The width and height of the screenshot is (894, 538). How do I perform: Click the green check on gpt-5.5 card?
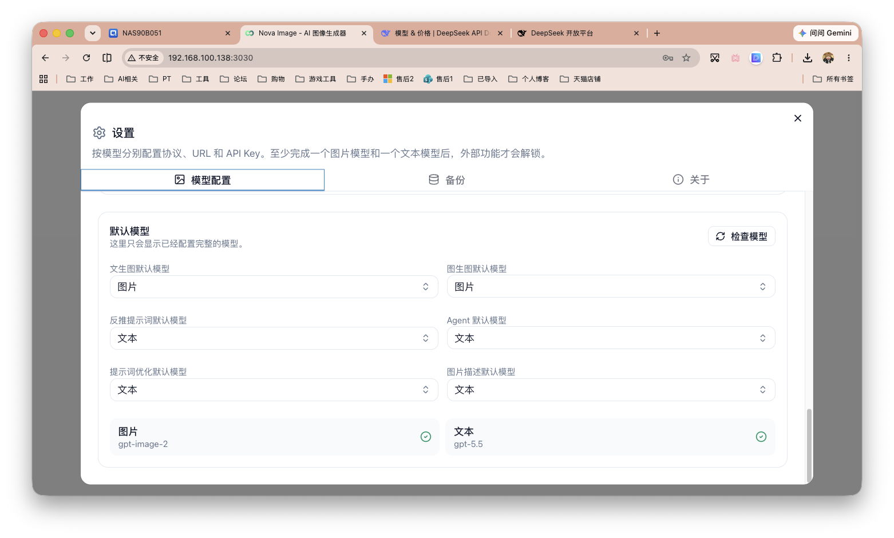click(x=761, y=437)
